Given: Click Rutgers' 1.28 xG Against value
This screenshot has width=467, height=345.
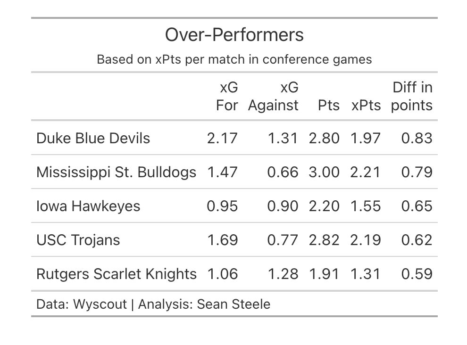Looking at the screenshot, I should 283,274.
